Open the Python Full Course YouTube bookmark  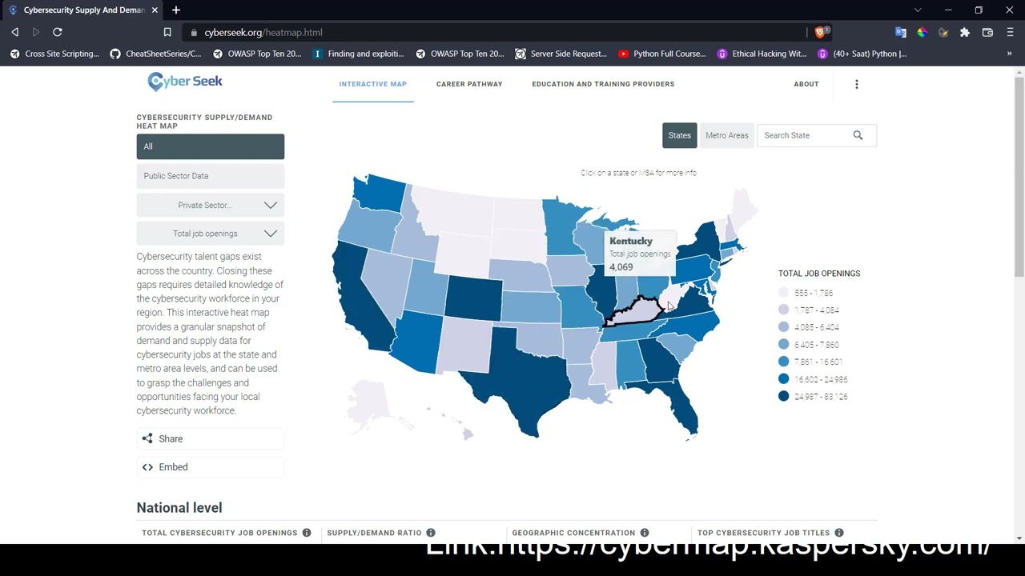click(662, 54)
